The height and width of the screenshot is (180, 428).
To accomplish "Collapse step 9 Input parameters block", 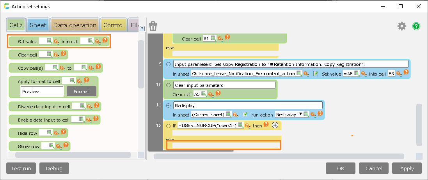I will 169,64.
